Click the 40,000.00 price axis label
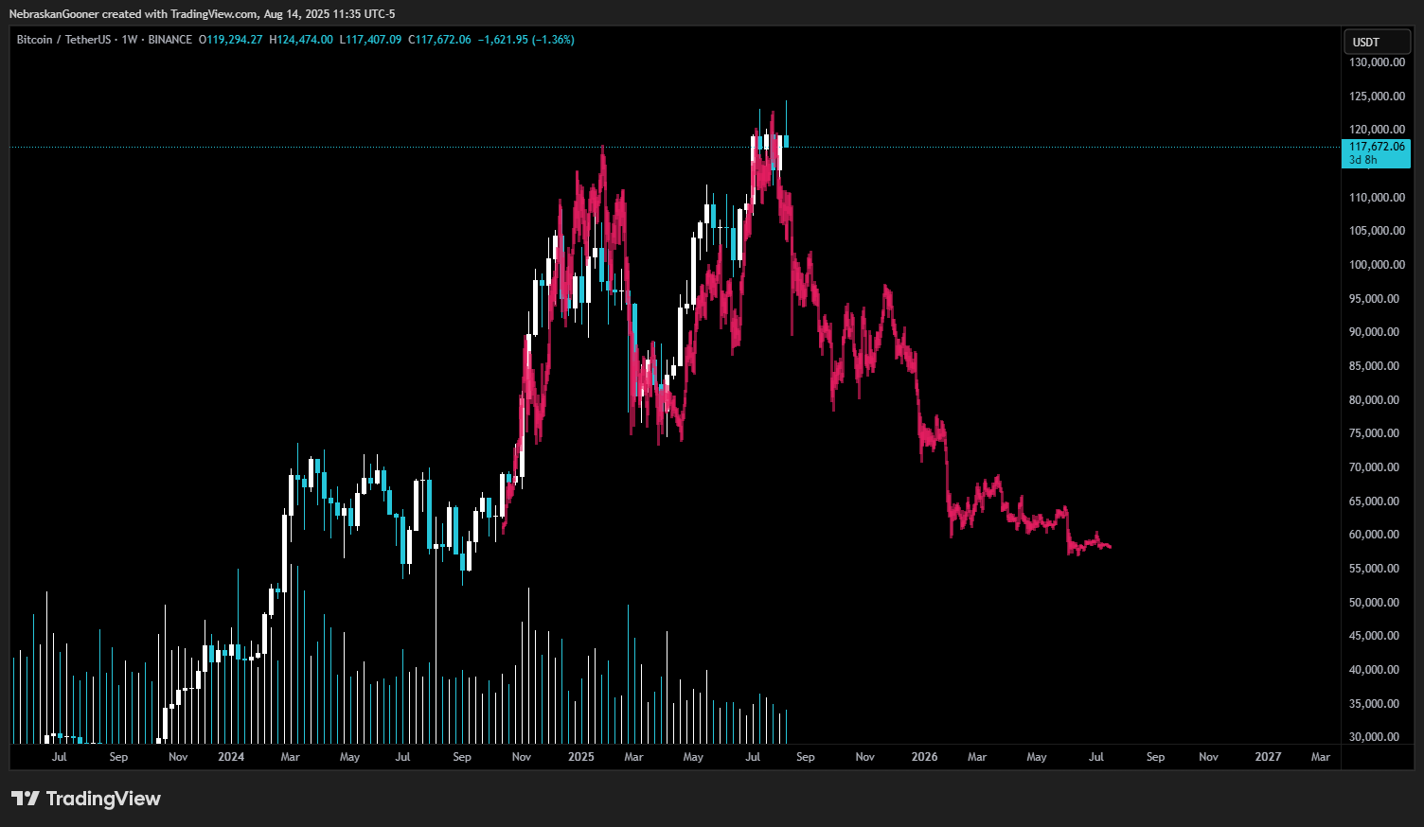This screenshot has width=1424, height=827. pyautogui.click(x=1374, y=670)
